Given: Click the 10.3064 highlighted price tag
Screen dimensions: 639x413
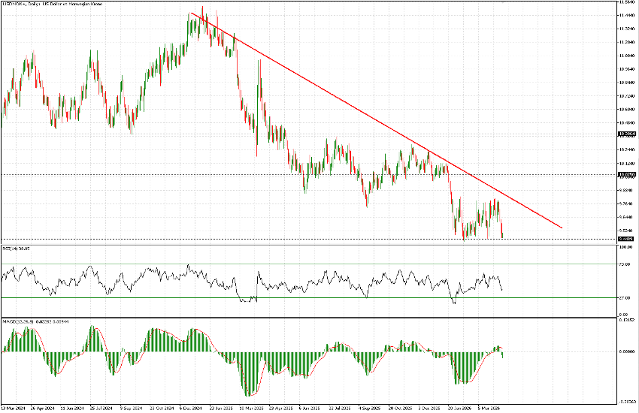Looking at the screenshot, I should click(x=625, y=134).
